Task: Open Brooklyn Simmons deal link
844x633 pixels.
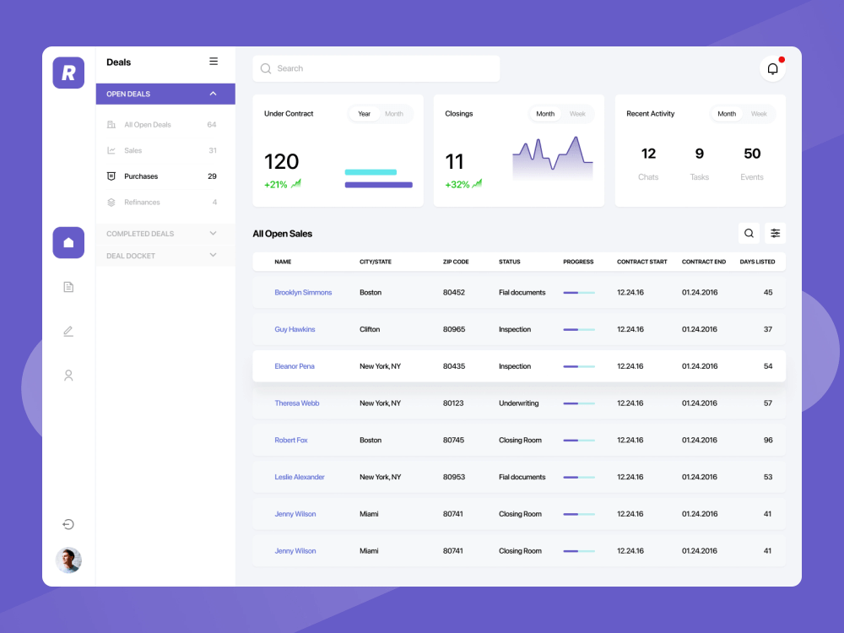Action: tap(303, 292)
